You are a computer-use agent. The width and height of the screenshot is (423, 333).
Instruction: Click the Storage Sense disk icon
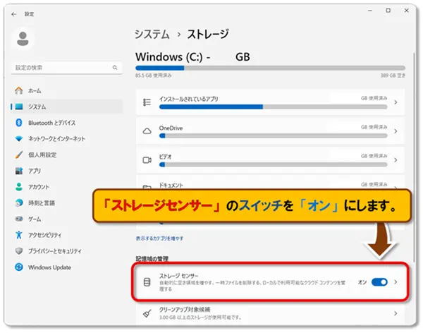(x=147, y=282)
